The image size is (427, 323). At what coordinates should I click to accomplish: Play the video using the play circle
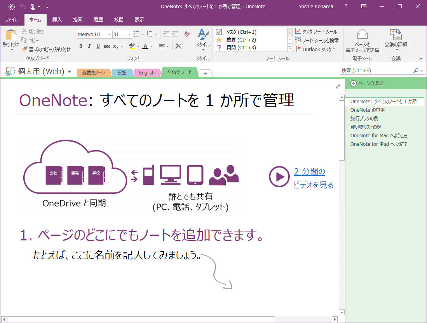pyautogui.click(x=279, y=177)
